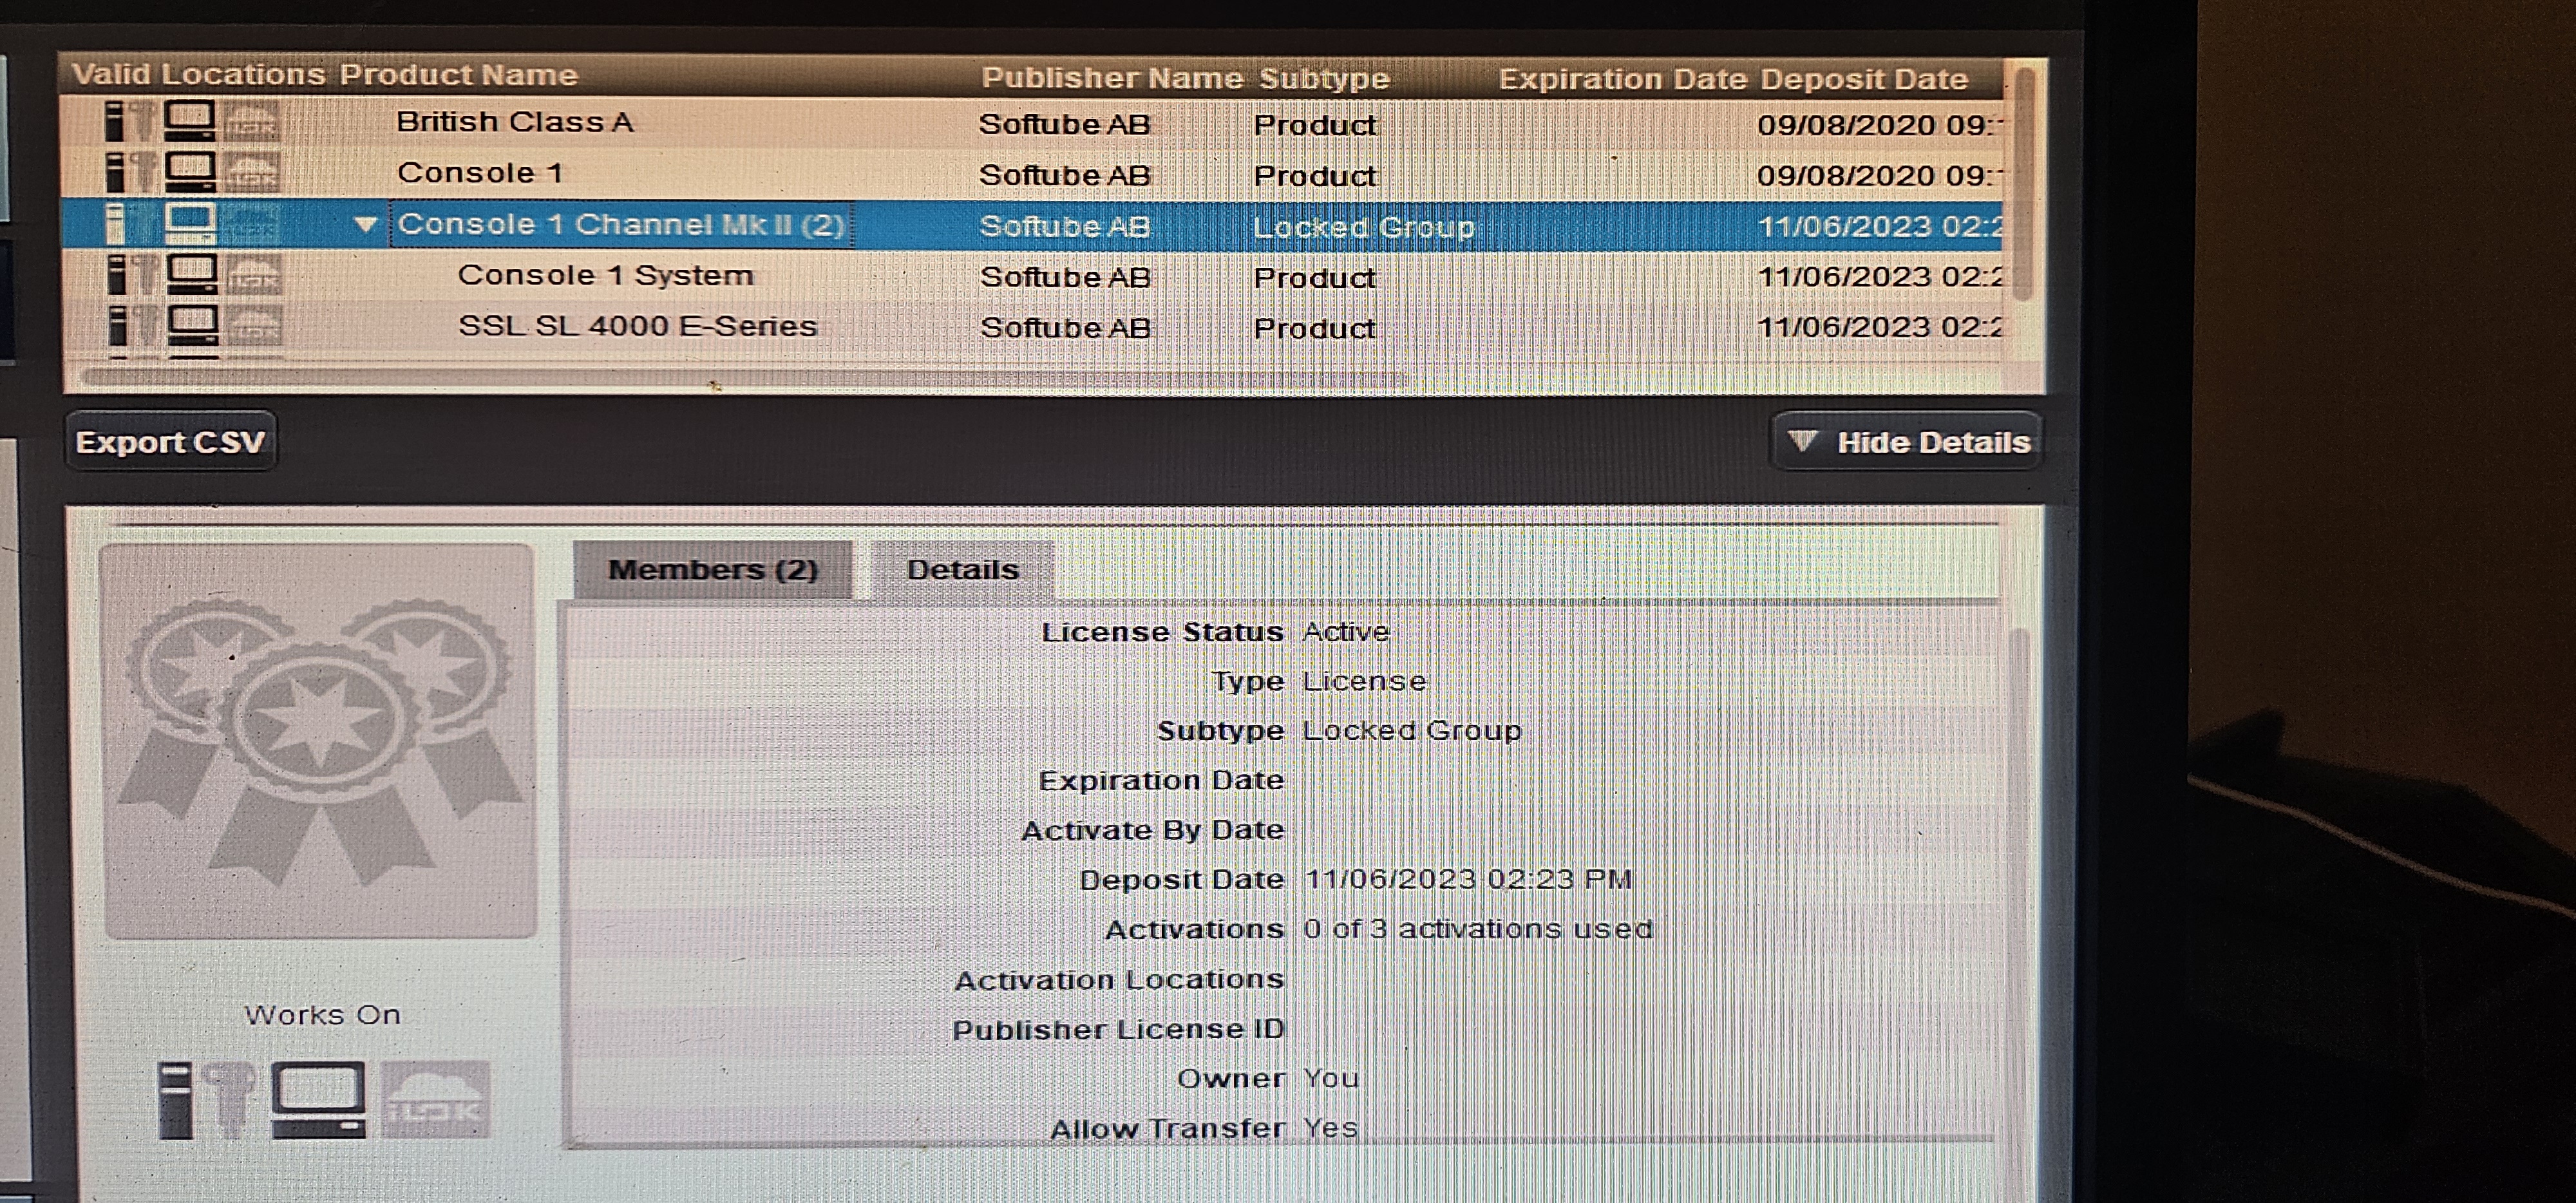Select the Console 1 System member license
Viewport: 2576px width, 1203px height.
pos(1033,276)
